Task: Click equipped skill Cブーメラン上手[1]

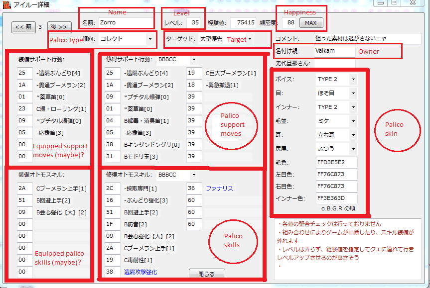Action: (x=61, y=189)
